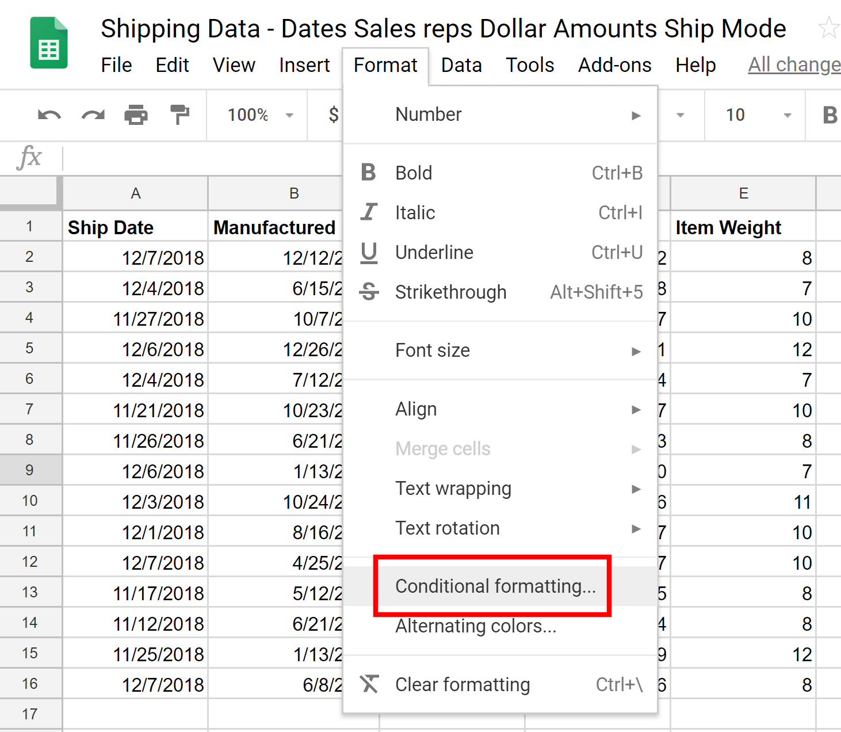Expand the Font size submenu
841x732 pixels.
500,350
